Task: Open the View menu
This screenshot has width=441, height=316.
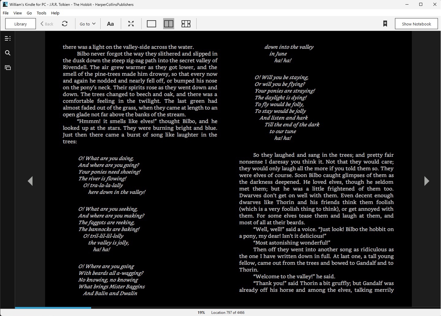Action: coord(17,13)
